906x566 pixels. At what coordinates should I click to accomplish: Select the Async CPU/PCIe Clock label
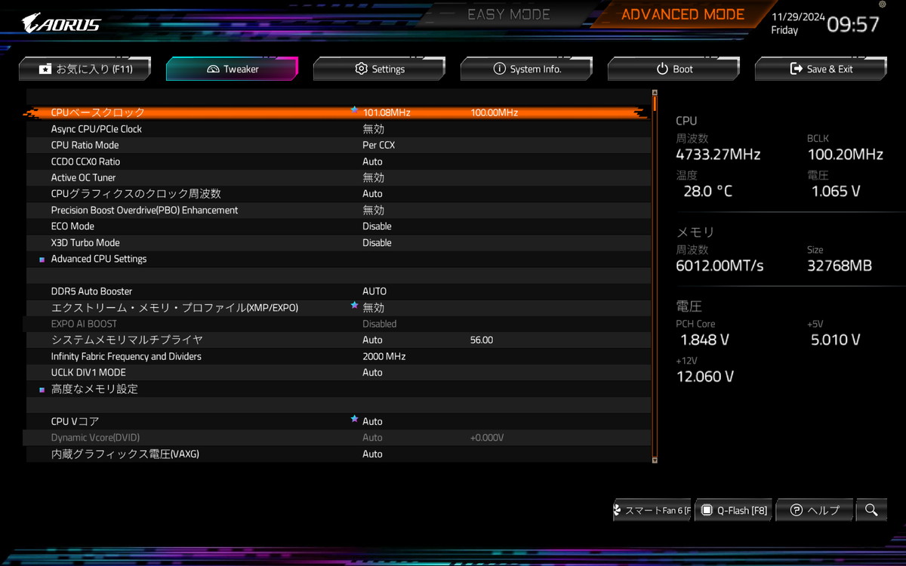coord(97,129)
